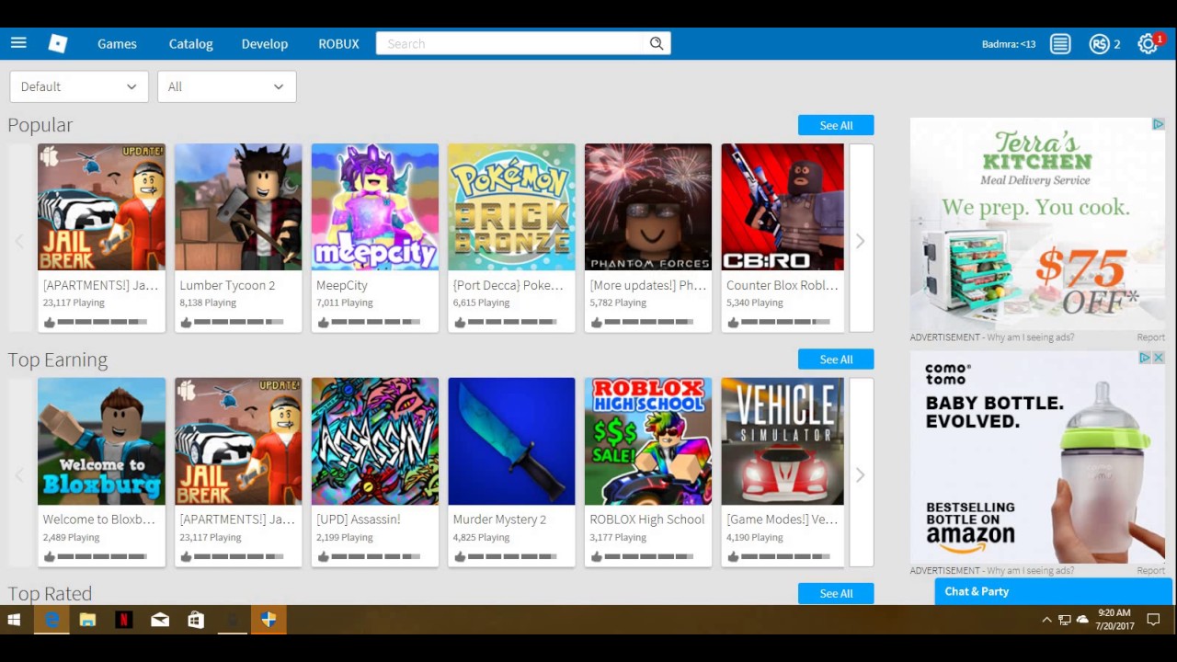The width and height of the screenshot is (1177, 662).
Task: Click the Edge browser taskbar icon
Action: tap(51, 621)
